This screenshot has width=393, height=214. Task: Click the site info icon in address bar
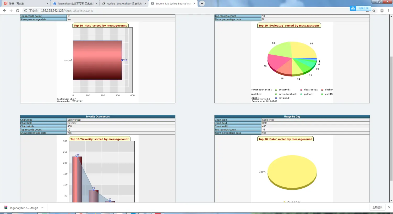[26, 11]
